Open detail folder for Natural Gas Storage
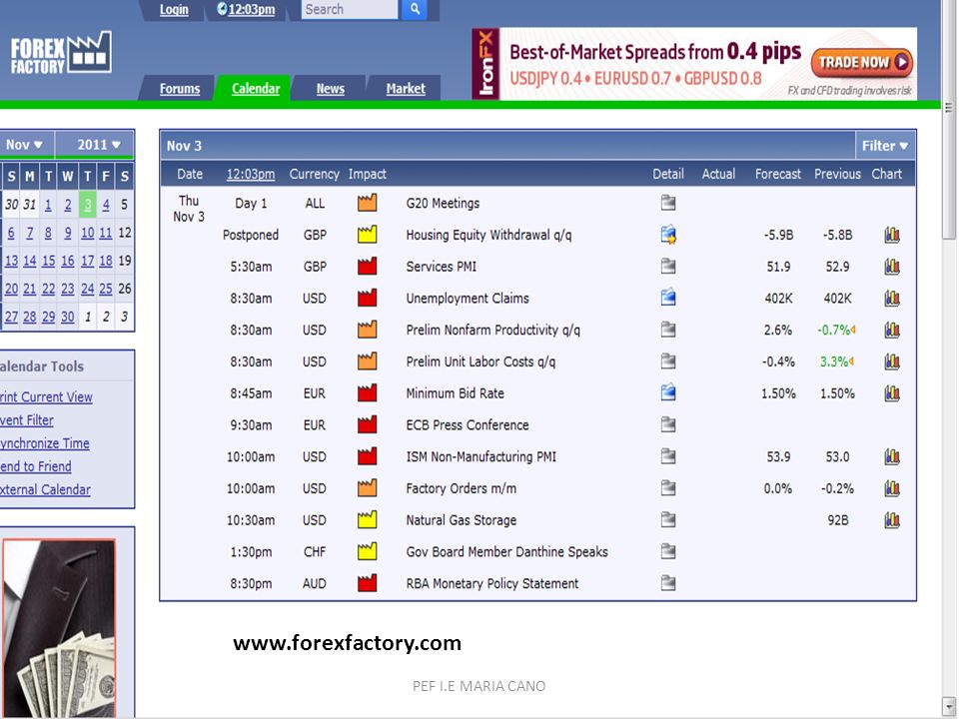This screenshot has height=719, width=959. [668, 520]
